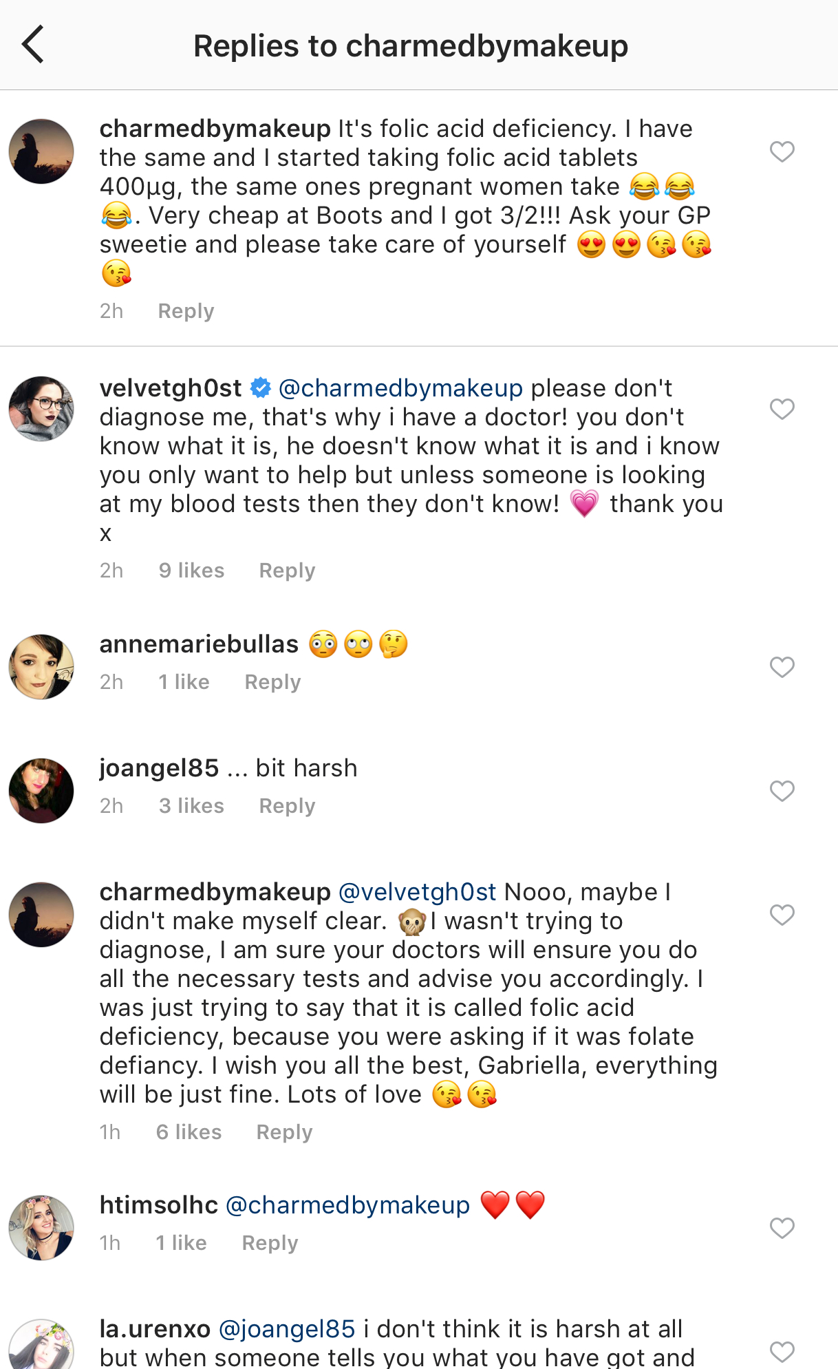This screenshot has height=1369, width=838.
Task: Show the 6 likes on charmedbymakeup's reply
Action: click(189, 1132)
